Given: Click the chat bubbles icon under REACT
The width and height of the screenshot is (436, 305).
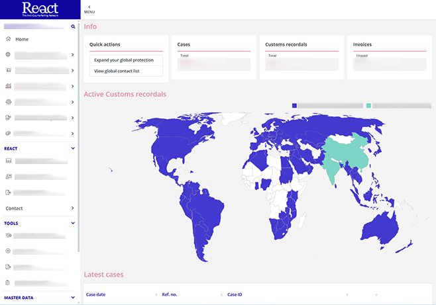Looking at the screenshot, I should [x=9, y=177].
